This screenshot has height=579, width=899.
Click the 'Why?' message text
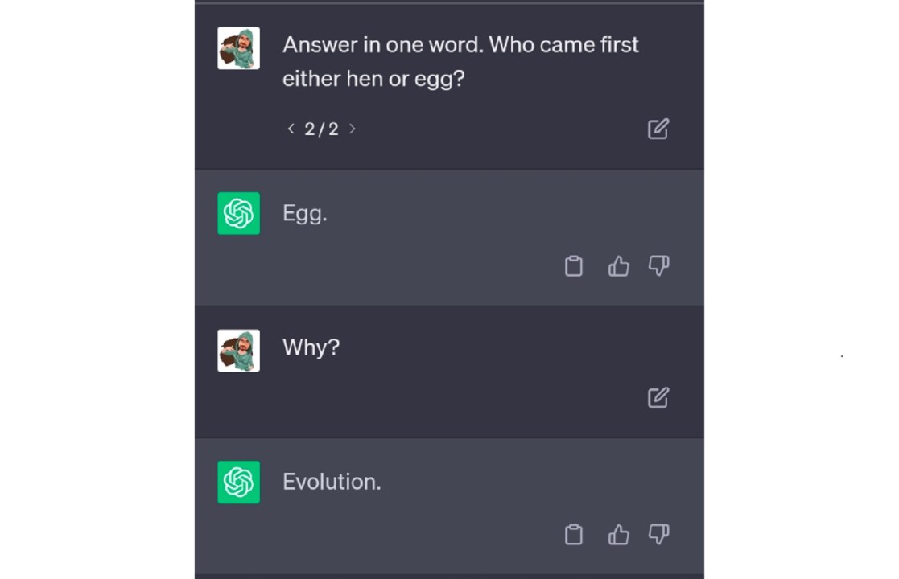click(311, 347)
